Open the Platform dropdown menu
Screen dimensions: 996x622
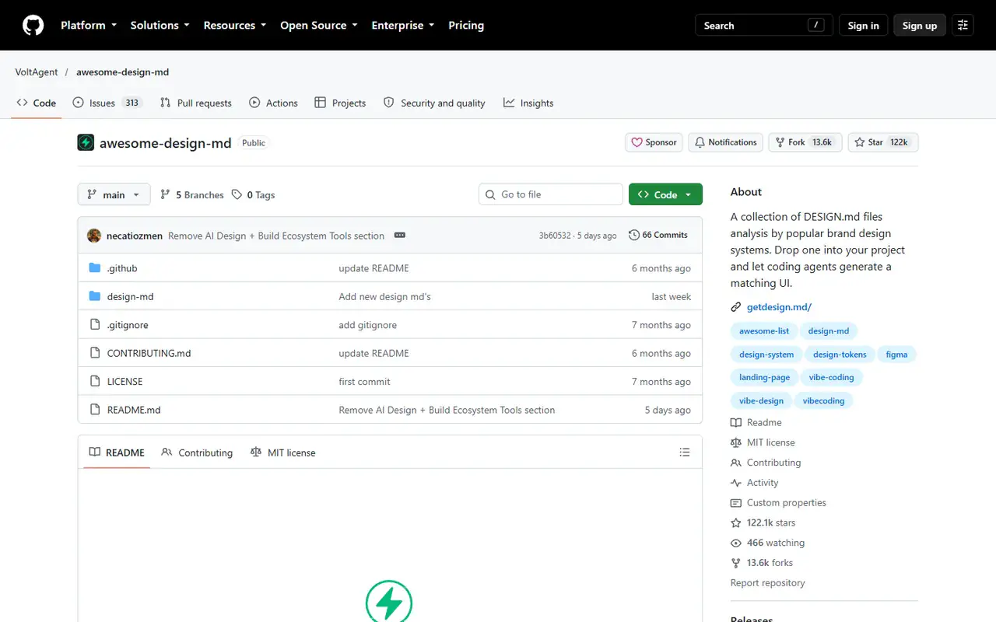coord(89,25)
